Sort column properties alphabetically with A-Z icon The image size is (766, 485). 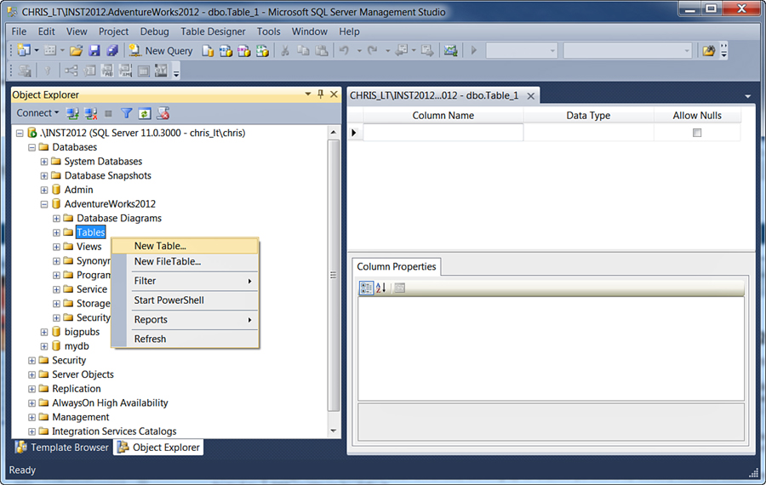380,288
